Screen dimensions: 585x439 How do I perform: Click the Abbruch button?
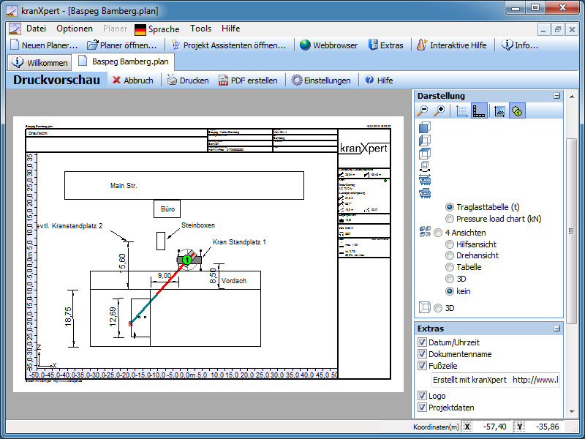point(132,80)
